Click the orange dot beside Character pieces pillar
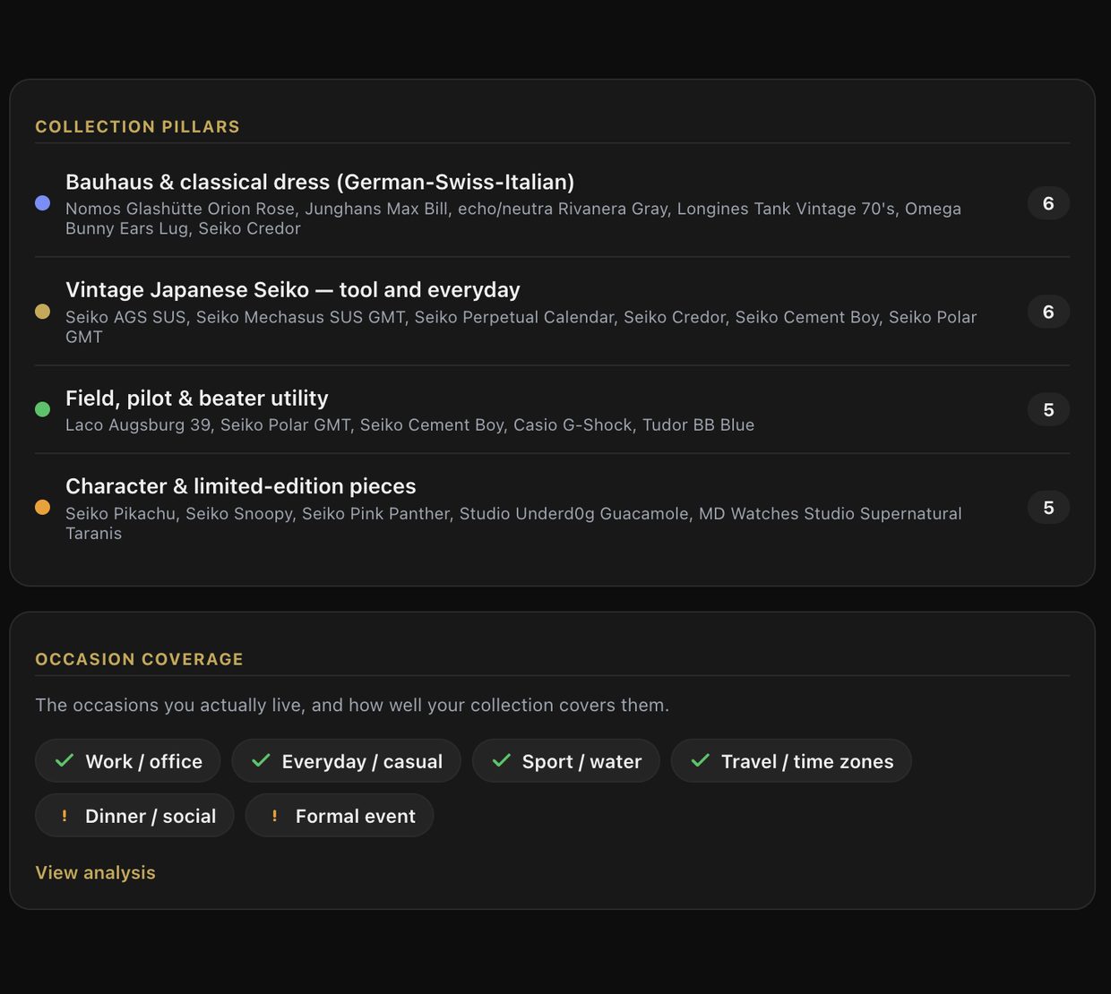This screenshot has width=1111, height=994. [x=42, y=507]
